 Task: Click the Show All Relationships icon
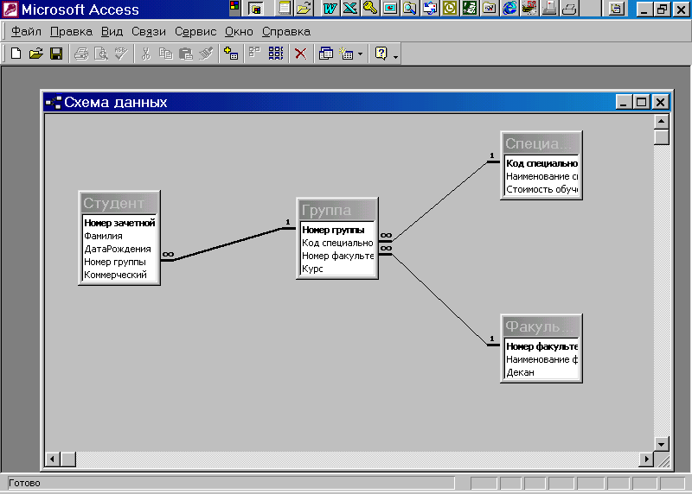click(x=276, y=54)
